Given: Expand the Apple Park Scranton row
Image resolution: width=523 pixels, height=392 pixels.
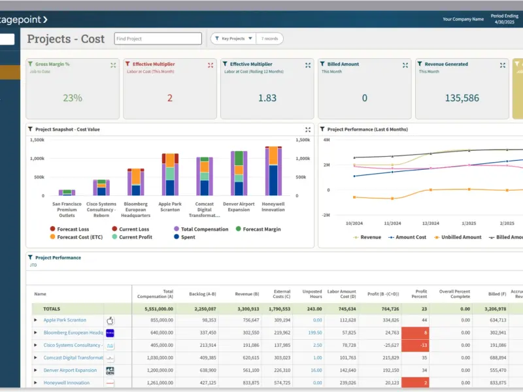Looking at the screenshot, I should point(35,320).
